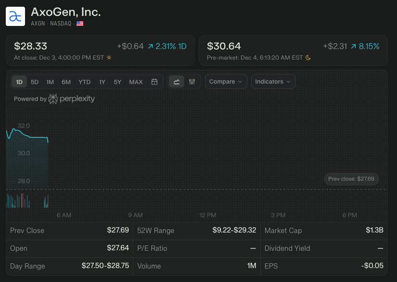Screen dimensions: 397x282
Task: Click the Prev close: $27.69 badge
Action: pos(351,179)
